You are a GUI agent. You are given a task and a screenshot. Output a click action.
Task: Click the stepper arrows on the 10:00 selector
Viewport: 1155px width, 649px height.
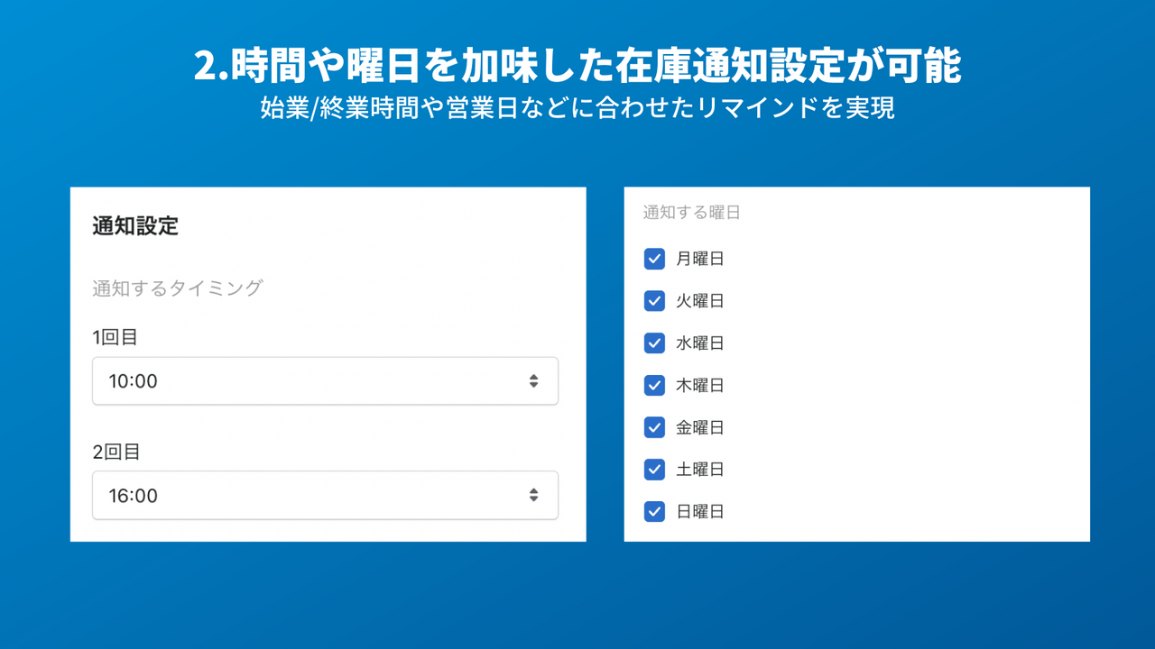pyautogui.click(x=533, y=380)
